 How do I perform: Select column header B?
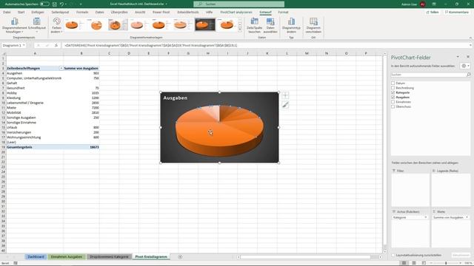81,53
